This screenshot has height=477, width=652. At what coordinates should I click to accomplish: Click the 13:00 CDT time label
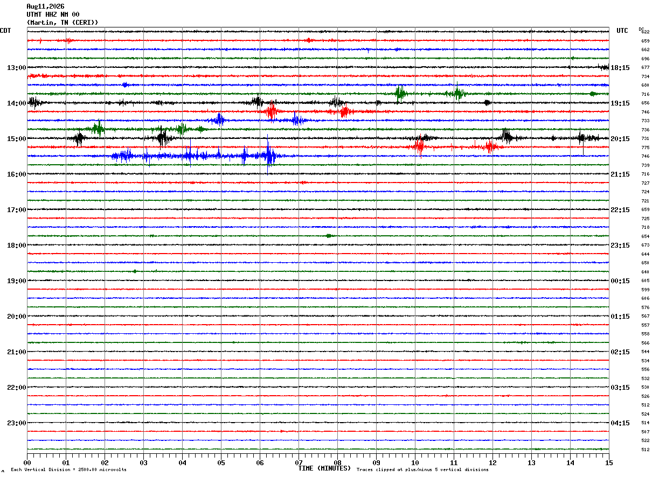(16, 68)
